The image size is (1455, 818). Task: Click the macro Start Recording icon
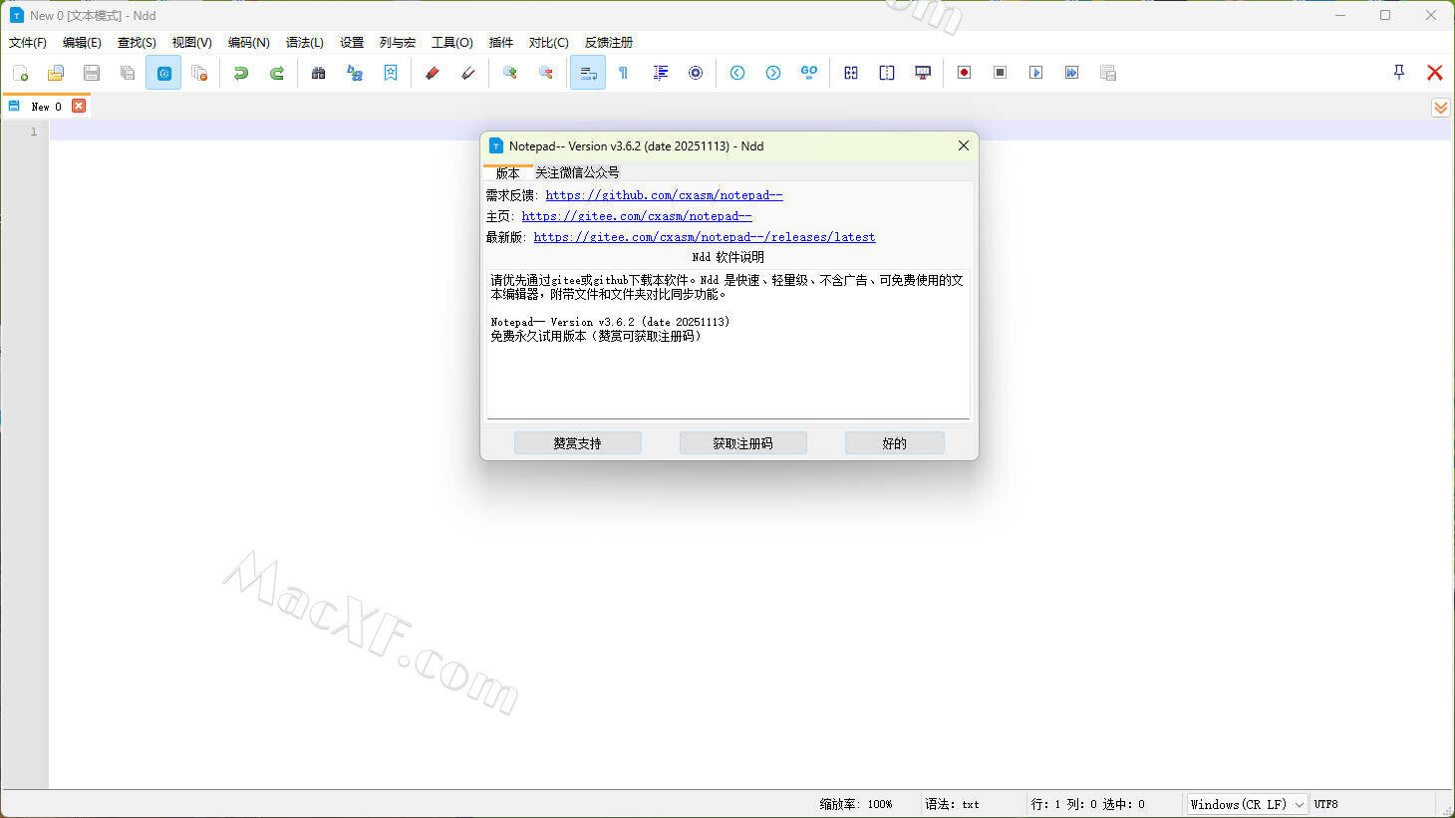click(x=964, y=73)
